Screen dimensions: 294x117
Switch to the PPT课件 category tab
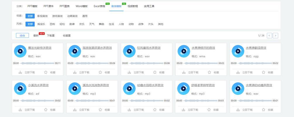coord(49,6)
